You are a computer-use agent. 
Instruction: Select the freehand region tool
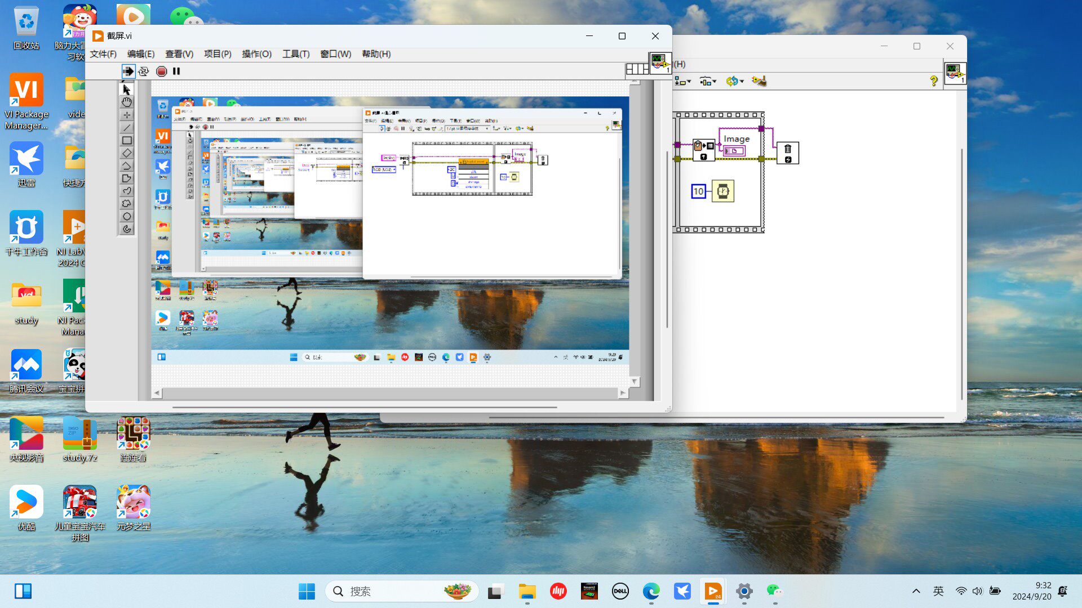[127, 203]
